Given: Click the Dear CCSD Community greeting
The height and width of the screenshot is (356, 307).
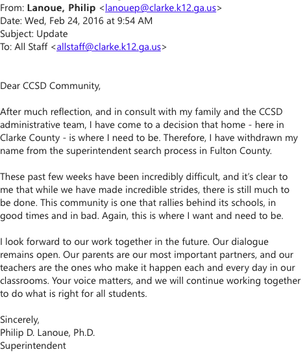Looking at the screenshot, I should point(50,86).
